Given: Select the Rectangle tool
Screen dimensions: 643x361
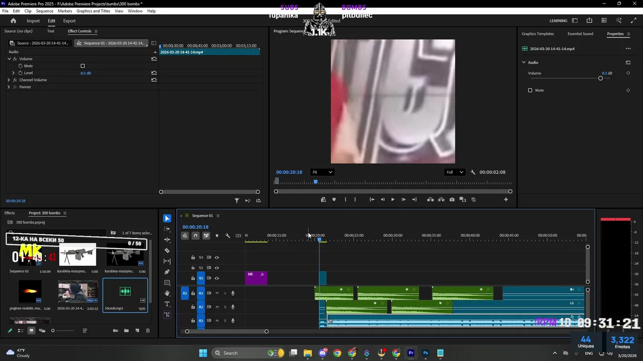Looking at the screenshot, I should [167, 283].
